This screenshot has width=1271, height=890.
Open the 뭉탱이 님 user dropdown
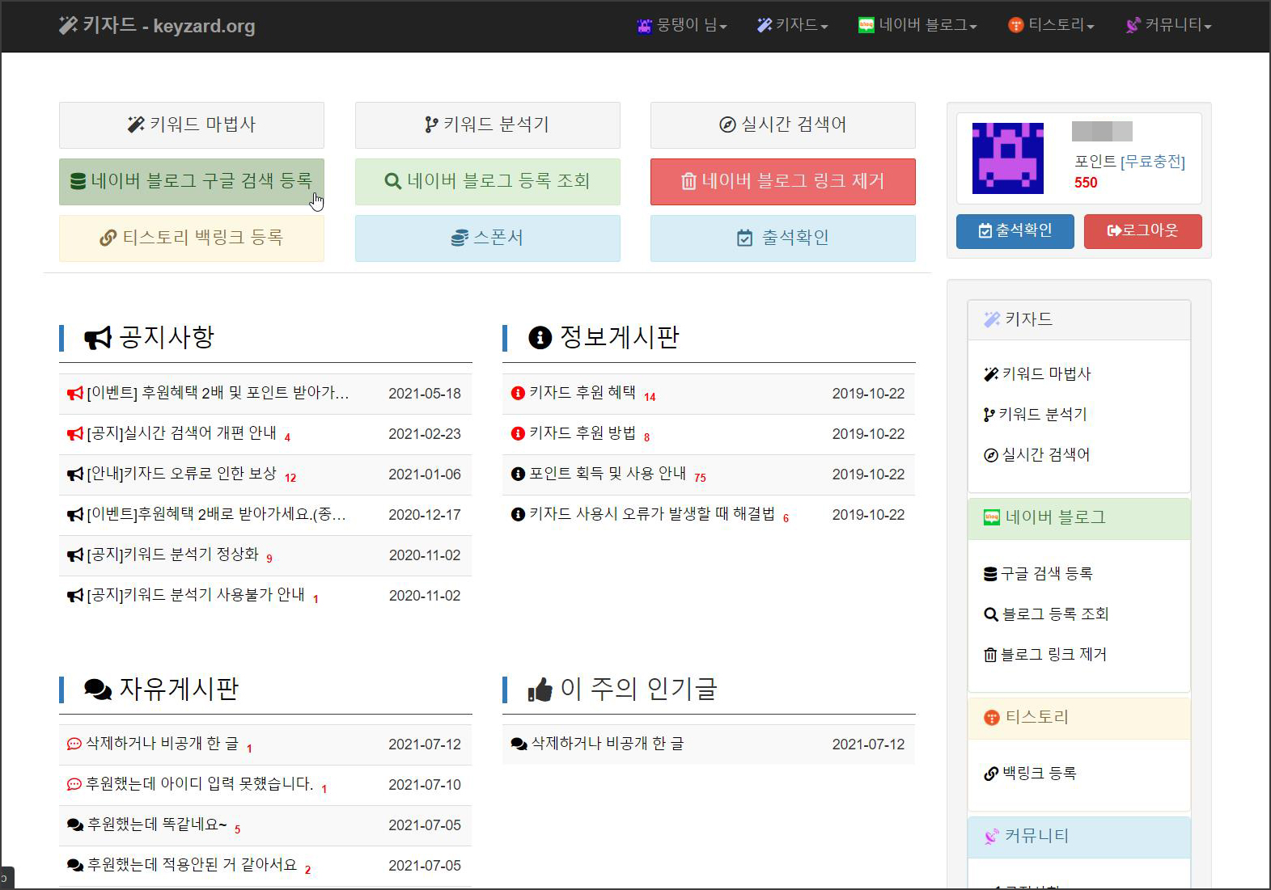(x=682, y=26)
